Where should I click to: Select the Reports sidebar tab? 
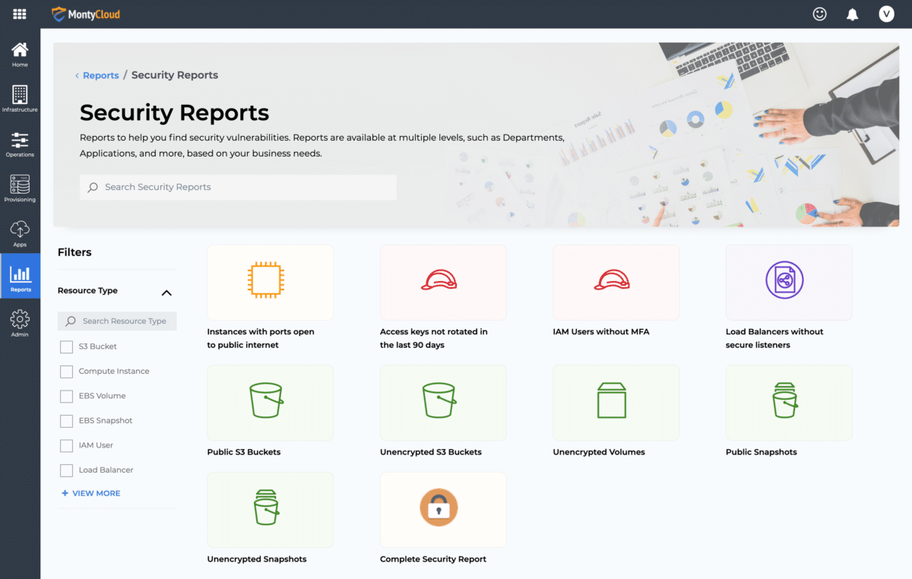click(x=20, y=278)
